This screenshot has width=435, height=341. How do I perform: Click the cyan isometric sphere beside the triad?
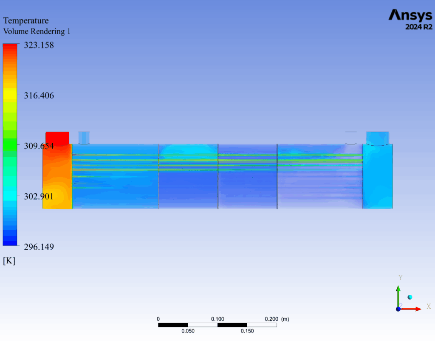click(410, 297)
